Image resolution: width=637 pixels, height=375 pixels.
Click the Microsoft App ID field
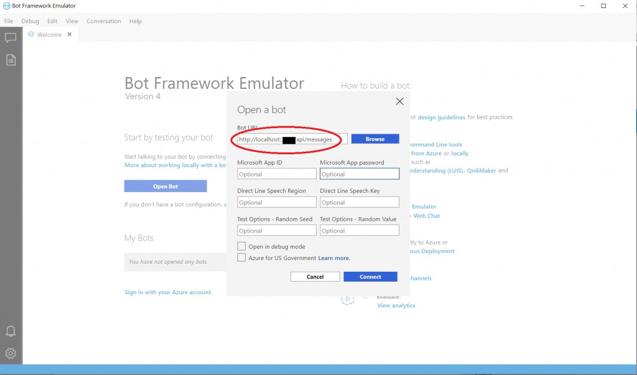pos(277,174)
